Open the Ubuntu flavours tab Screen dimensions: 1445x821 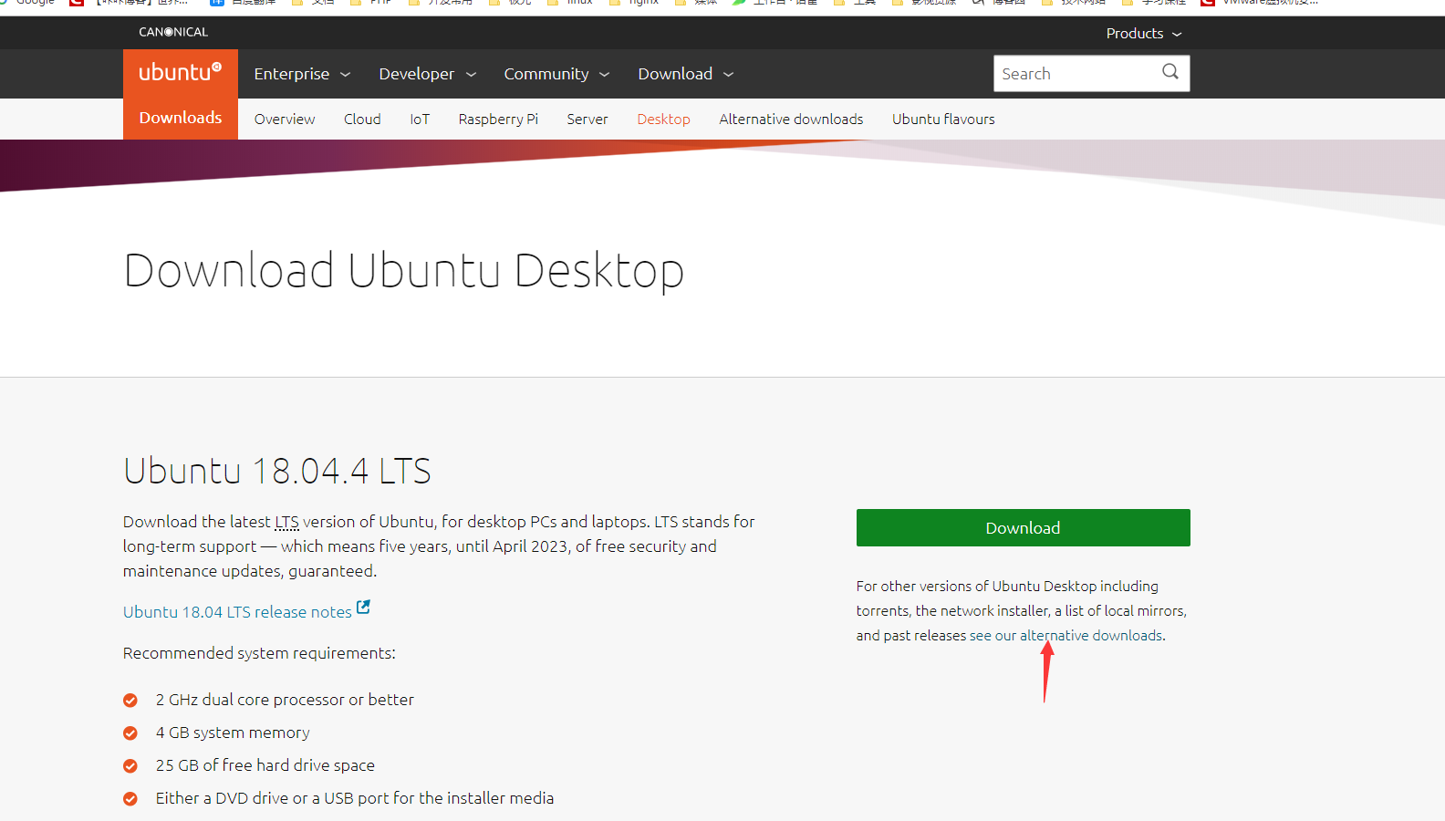point(943,120)
